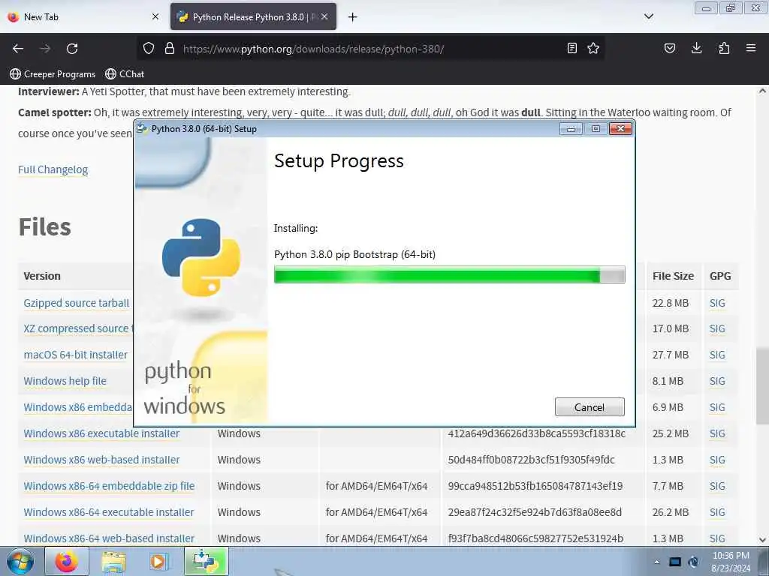Download Windows x86-64 embeddable zip file
Viewport: 769px width, 576px height.
[109, 486]
